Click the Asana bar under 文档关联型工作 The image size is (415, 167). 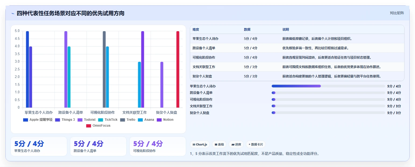click(x=139, y=85)
